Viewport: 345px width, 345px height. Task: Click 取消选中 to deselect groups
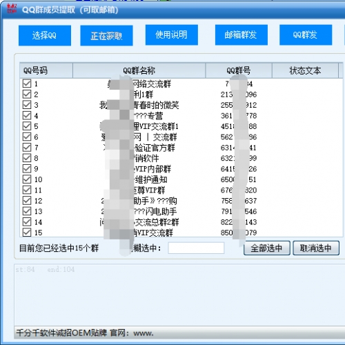click(x=316, y=248)
